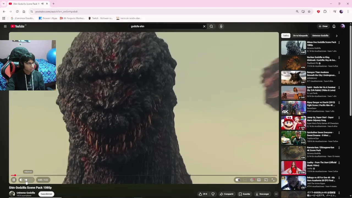Open the Universo Godzilla channel avatar
Screen dimensions: 352x198
pos(12,194)
